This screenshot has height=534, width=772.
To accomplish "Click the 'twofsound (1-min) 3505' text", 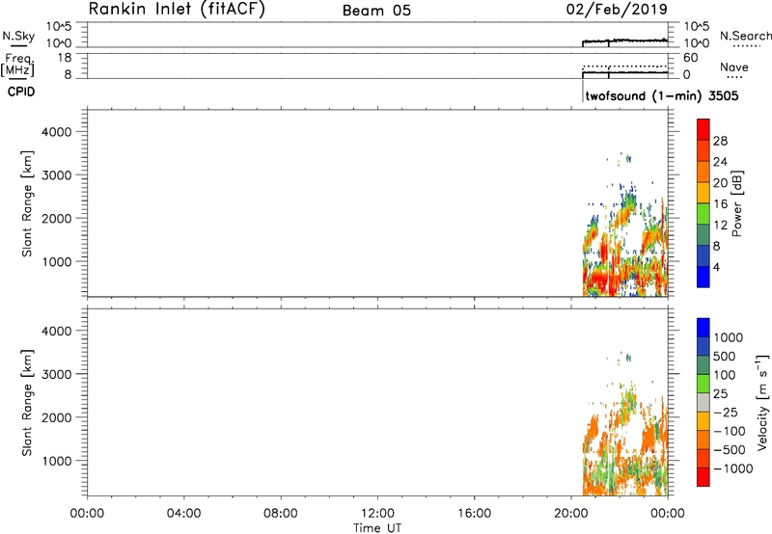I will 662,95.
